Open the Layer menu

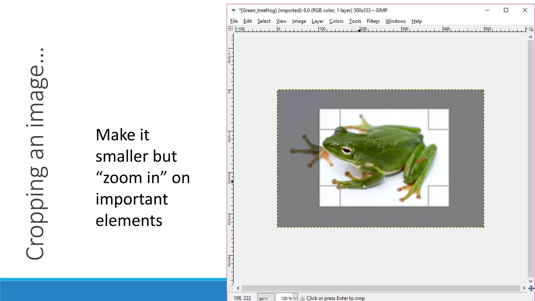point(317,21)
